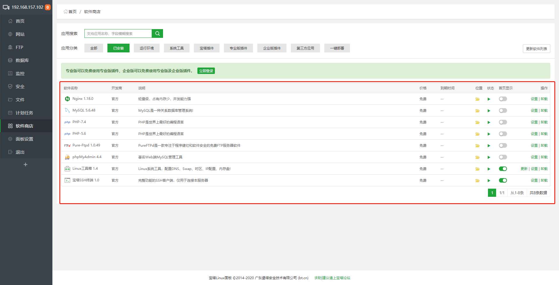The height and width of the screenshot is (285, 559).
Task: Open the PHP-5.6 folder location icon
Action: pos(477,134)
